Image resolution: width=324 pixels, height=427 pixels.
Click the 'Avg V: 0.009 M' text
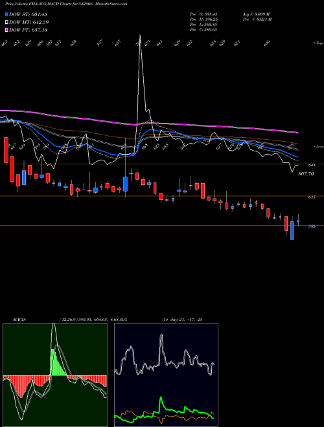click(256, 14)
